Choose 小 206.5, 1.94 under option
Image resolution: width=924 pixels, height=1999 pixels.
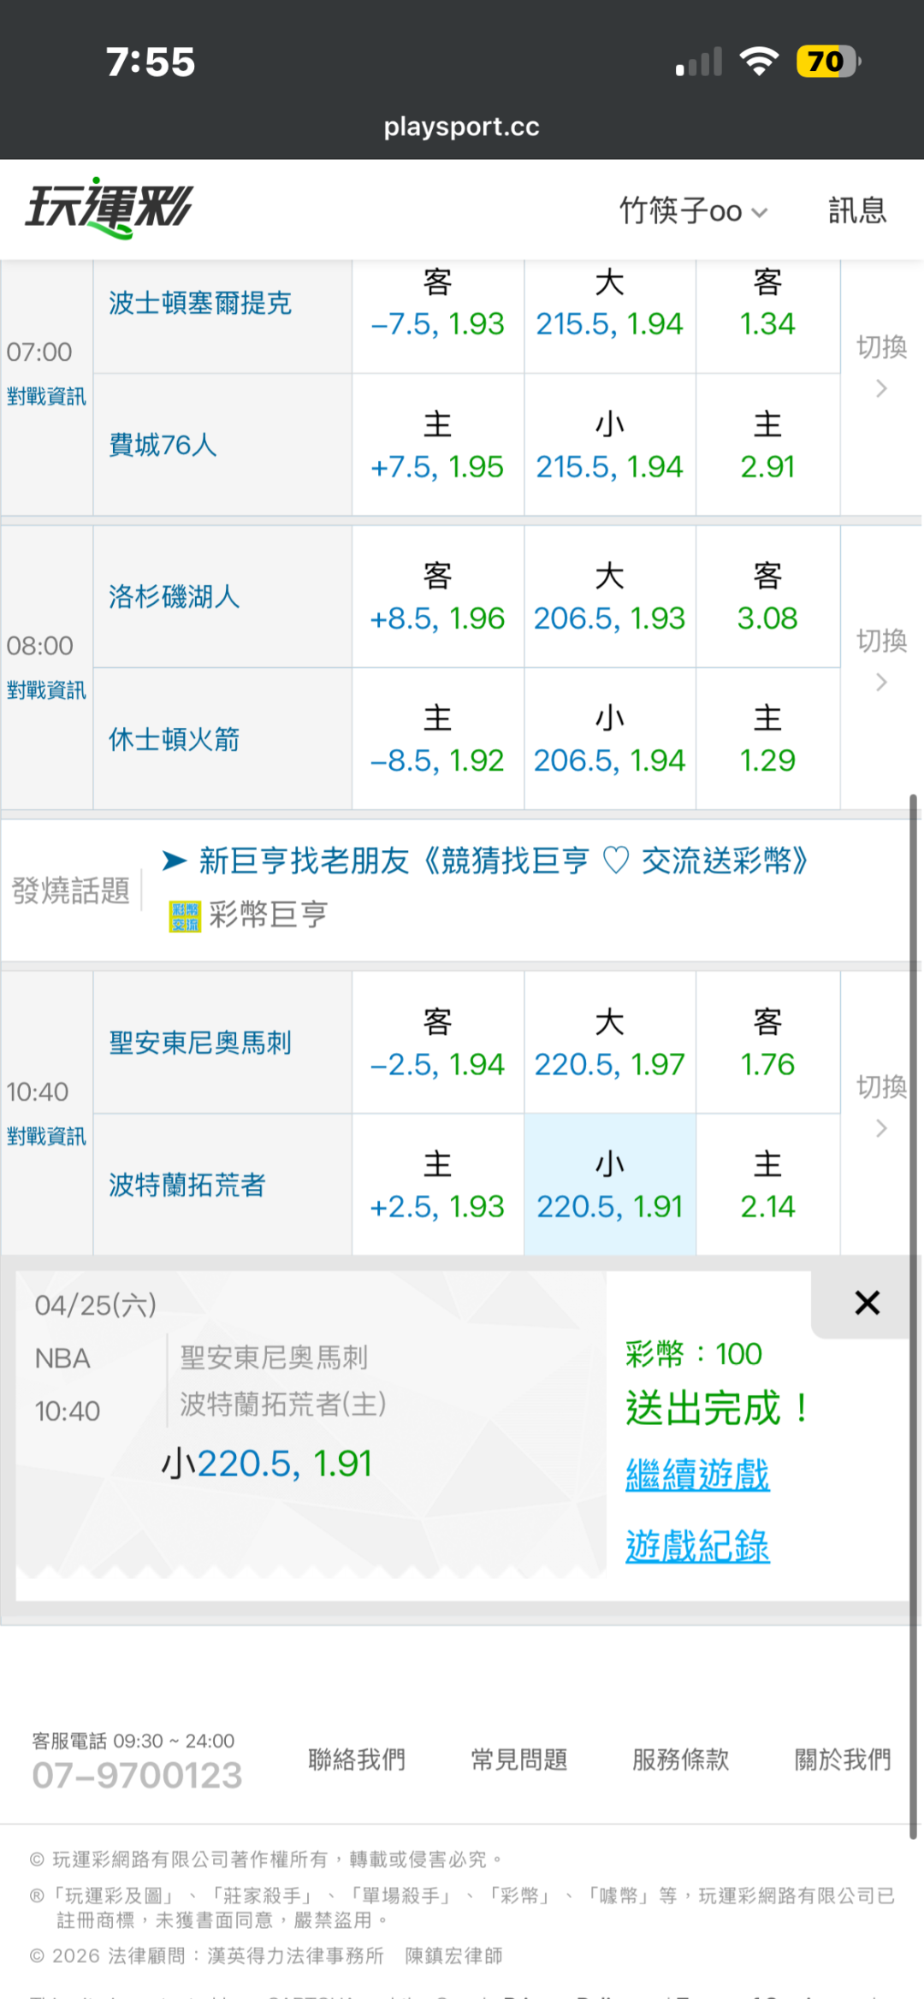(610, 739)
